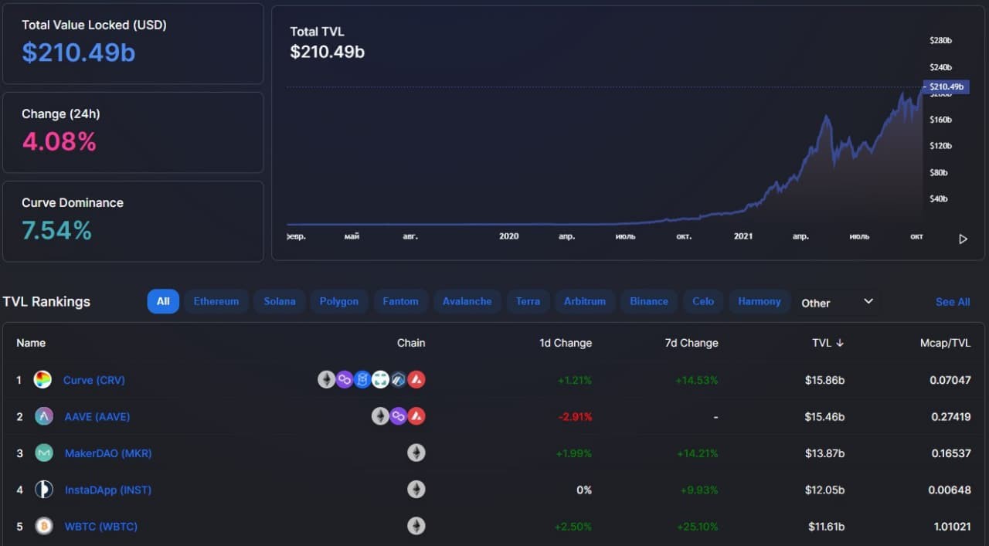The image size is (989, 546).
Task: Open the See All rankings link
Action: 953,302
